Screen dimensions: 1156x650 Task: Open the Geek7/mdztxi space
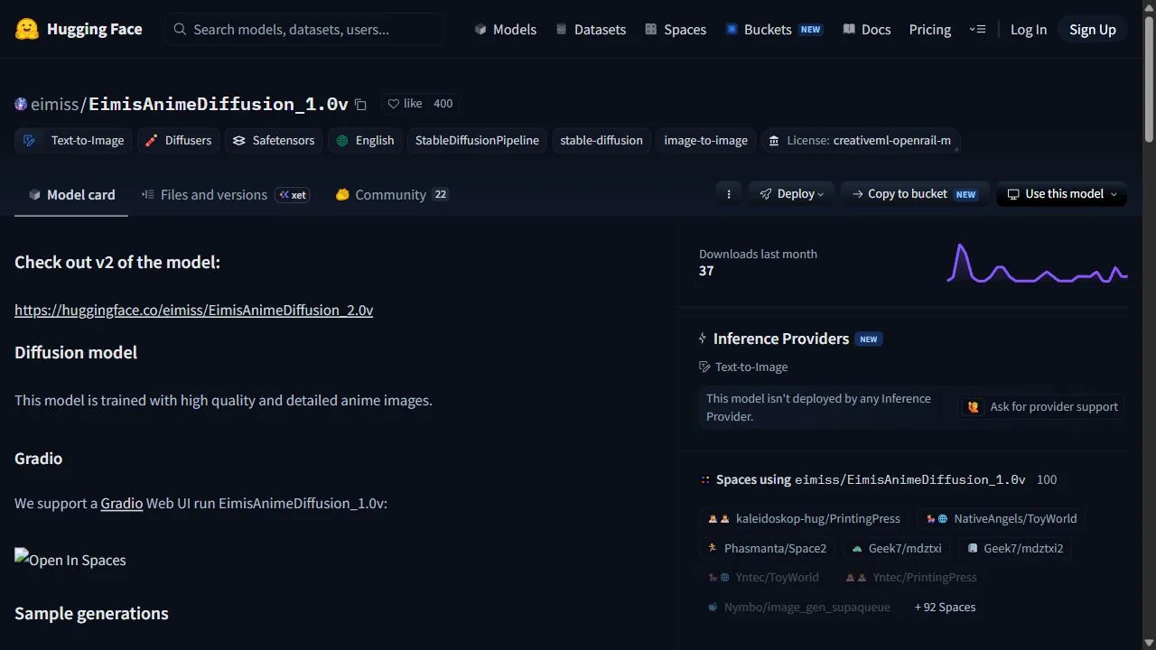897,548
